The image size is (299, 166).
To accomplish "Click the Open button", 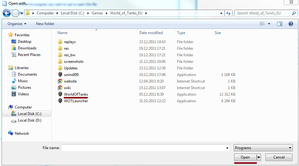I will 245,157.
